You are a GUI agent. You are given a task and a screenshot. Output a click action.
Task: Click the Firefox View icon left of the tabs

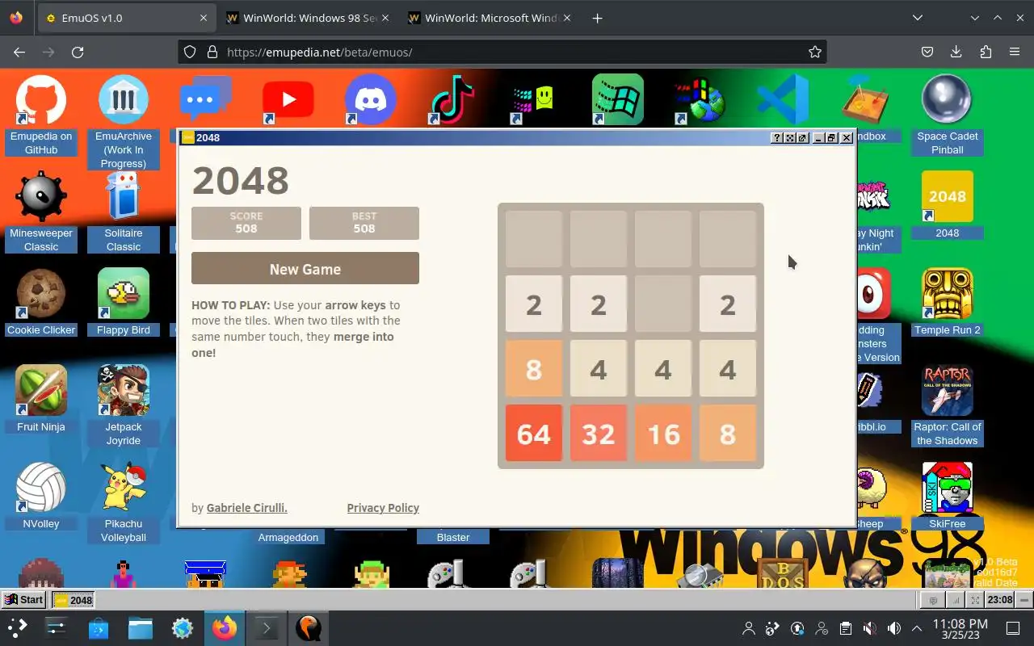[x=17, y=18]
